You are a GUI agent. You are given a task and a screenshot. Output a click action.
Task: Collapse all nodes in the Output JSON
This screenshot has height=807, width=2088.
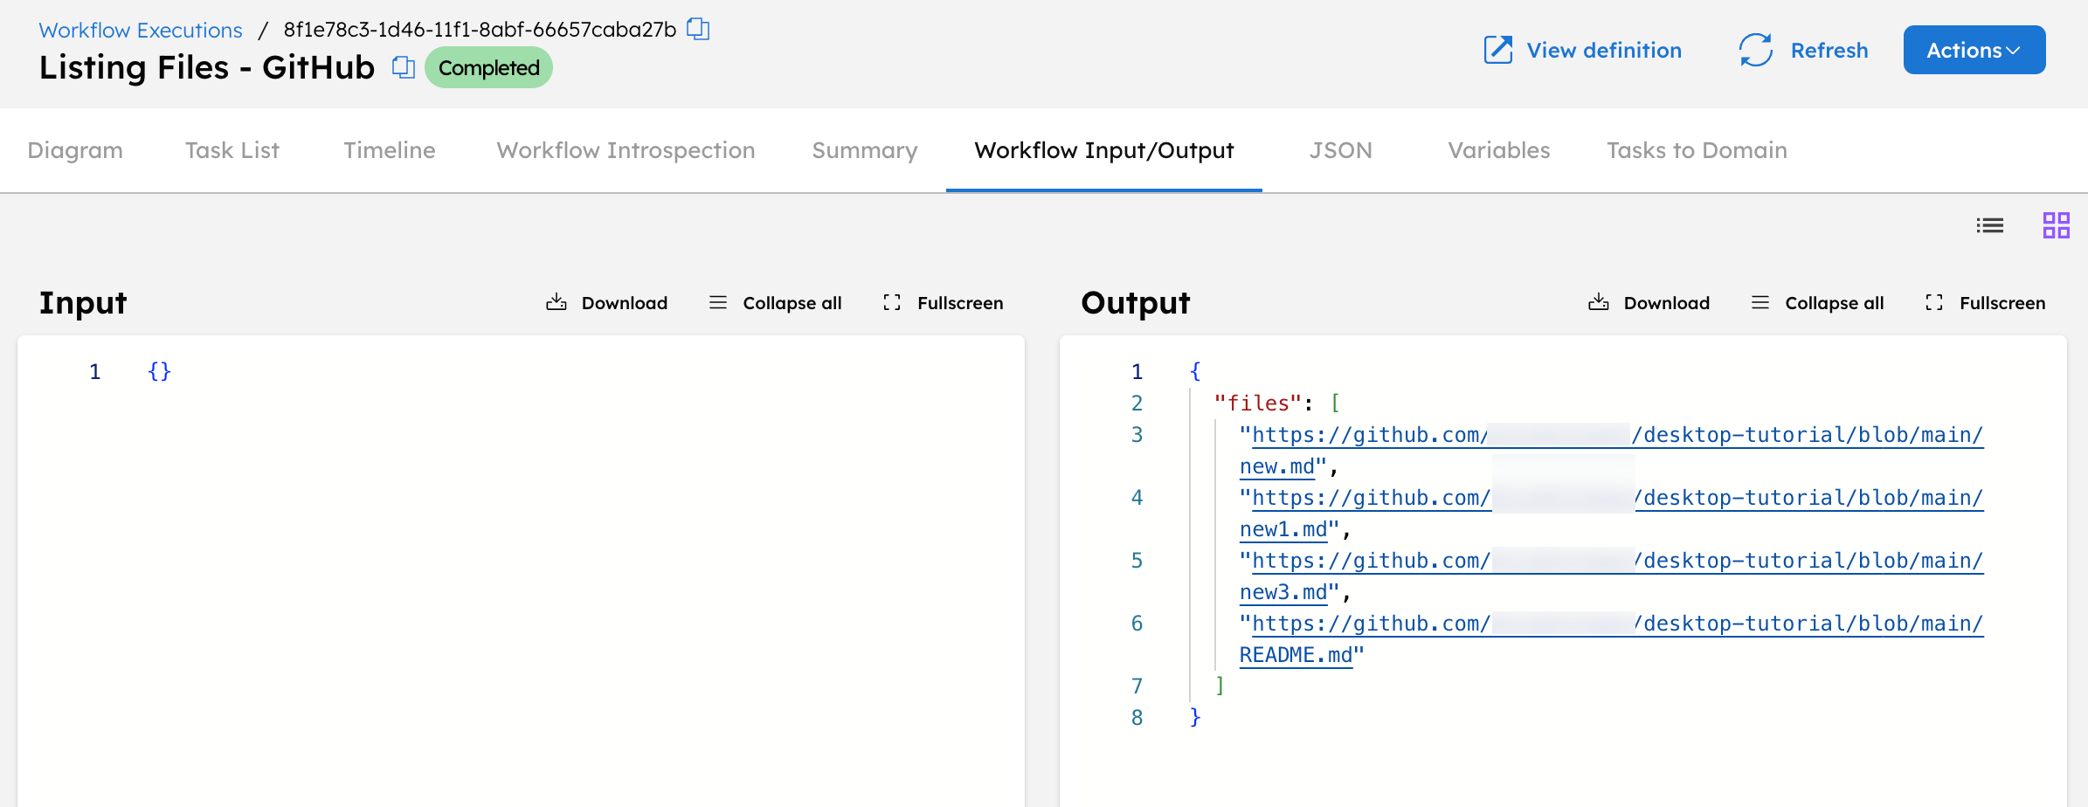point(1816,302)
